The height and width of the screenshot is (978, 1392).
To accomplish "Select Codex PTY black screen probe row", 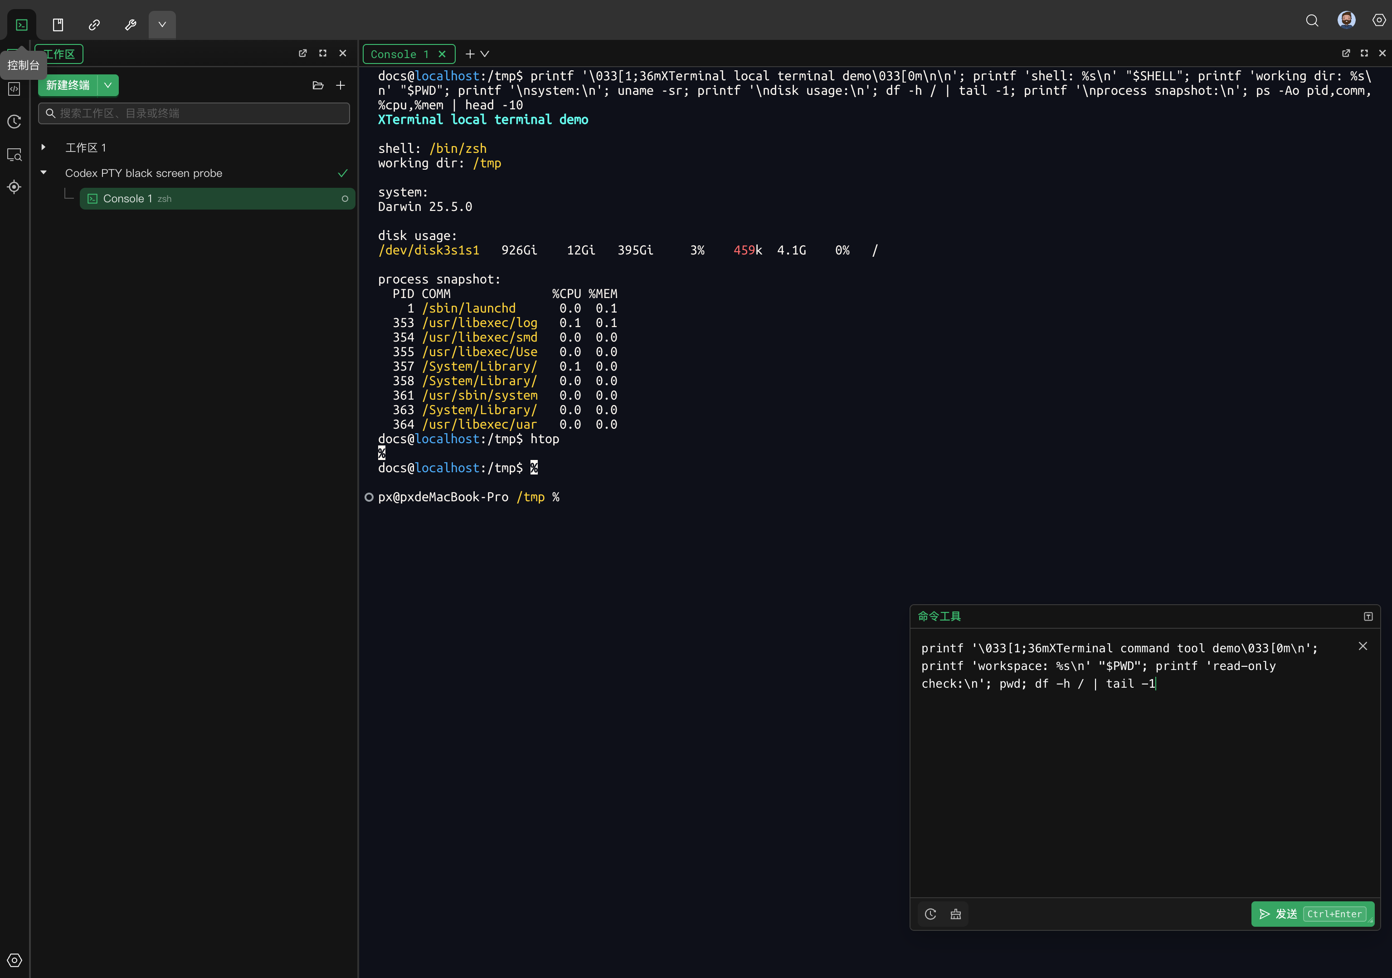I will tap(194, 174).
